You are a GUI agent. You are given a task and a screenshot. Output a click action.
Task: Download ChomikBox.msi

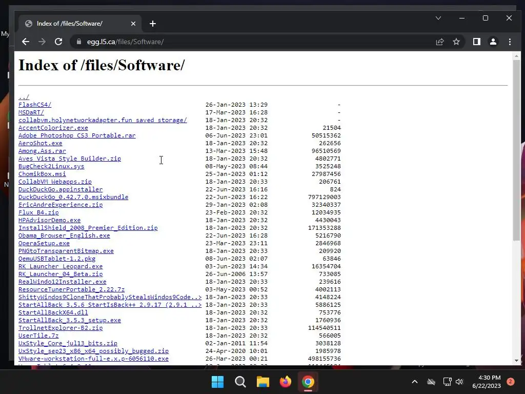tap(42, 174)
